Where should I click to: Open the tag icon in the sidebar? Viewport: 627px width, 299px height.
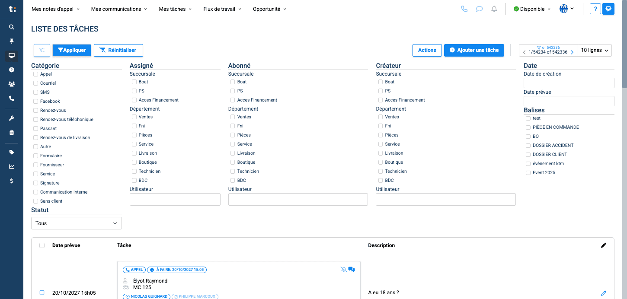(12, 152)
